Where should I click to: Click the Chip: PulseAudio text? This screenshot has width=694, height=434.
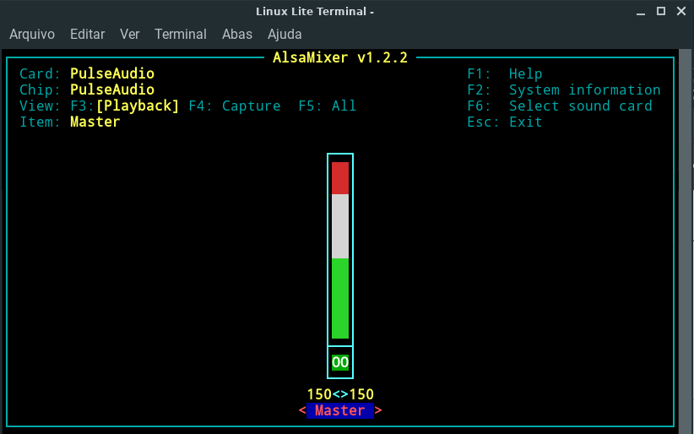point(87,90)
